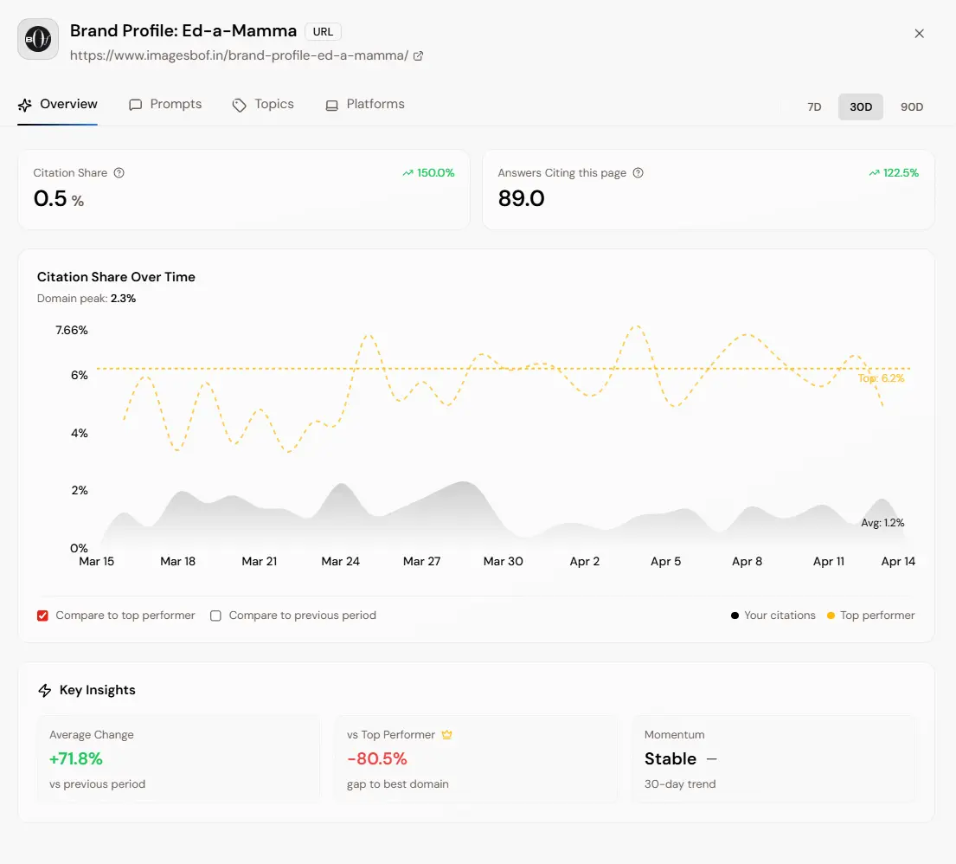Click the 122.5% trend arrow icon

coord(875,173)
